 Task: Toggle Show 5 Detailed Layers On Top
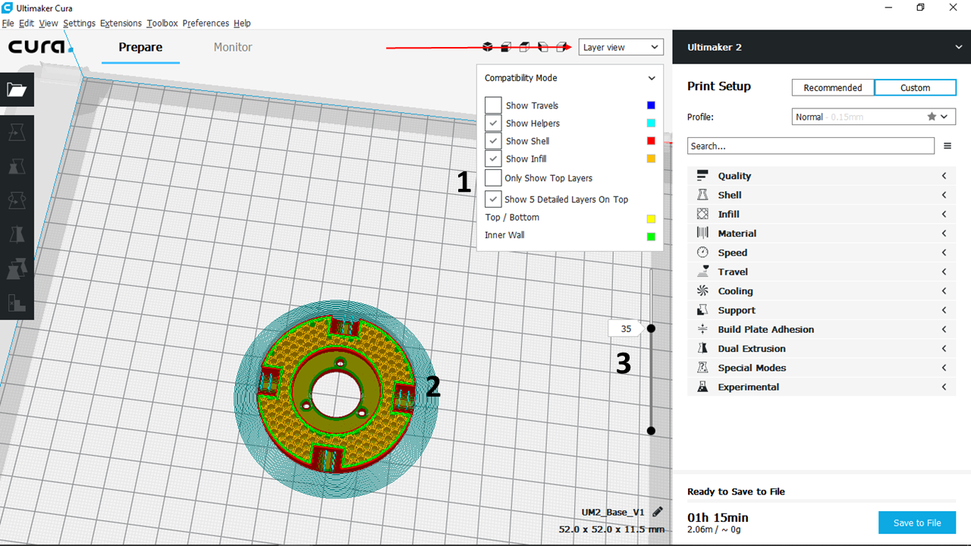493,199
